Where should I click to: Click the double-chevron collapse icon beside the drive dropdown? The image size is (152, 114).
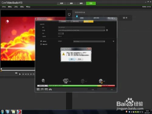(113, 41)
